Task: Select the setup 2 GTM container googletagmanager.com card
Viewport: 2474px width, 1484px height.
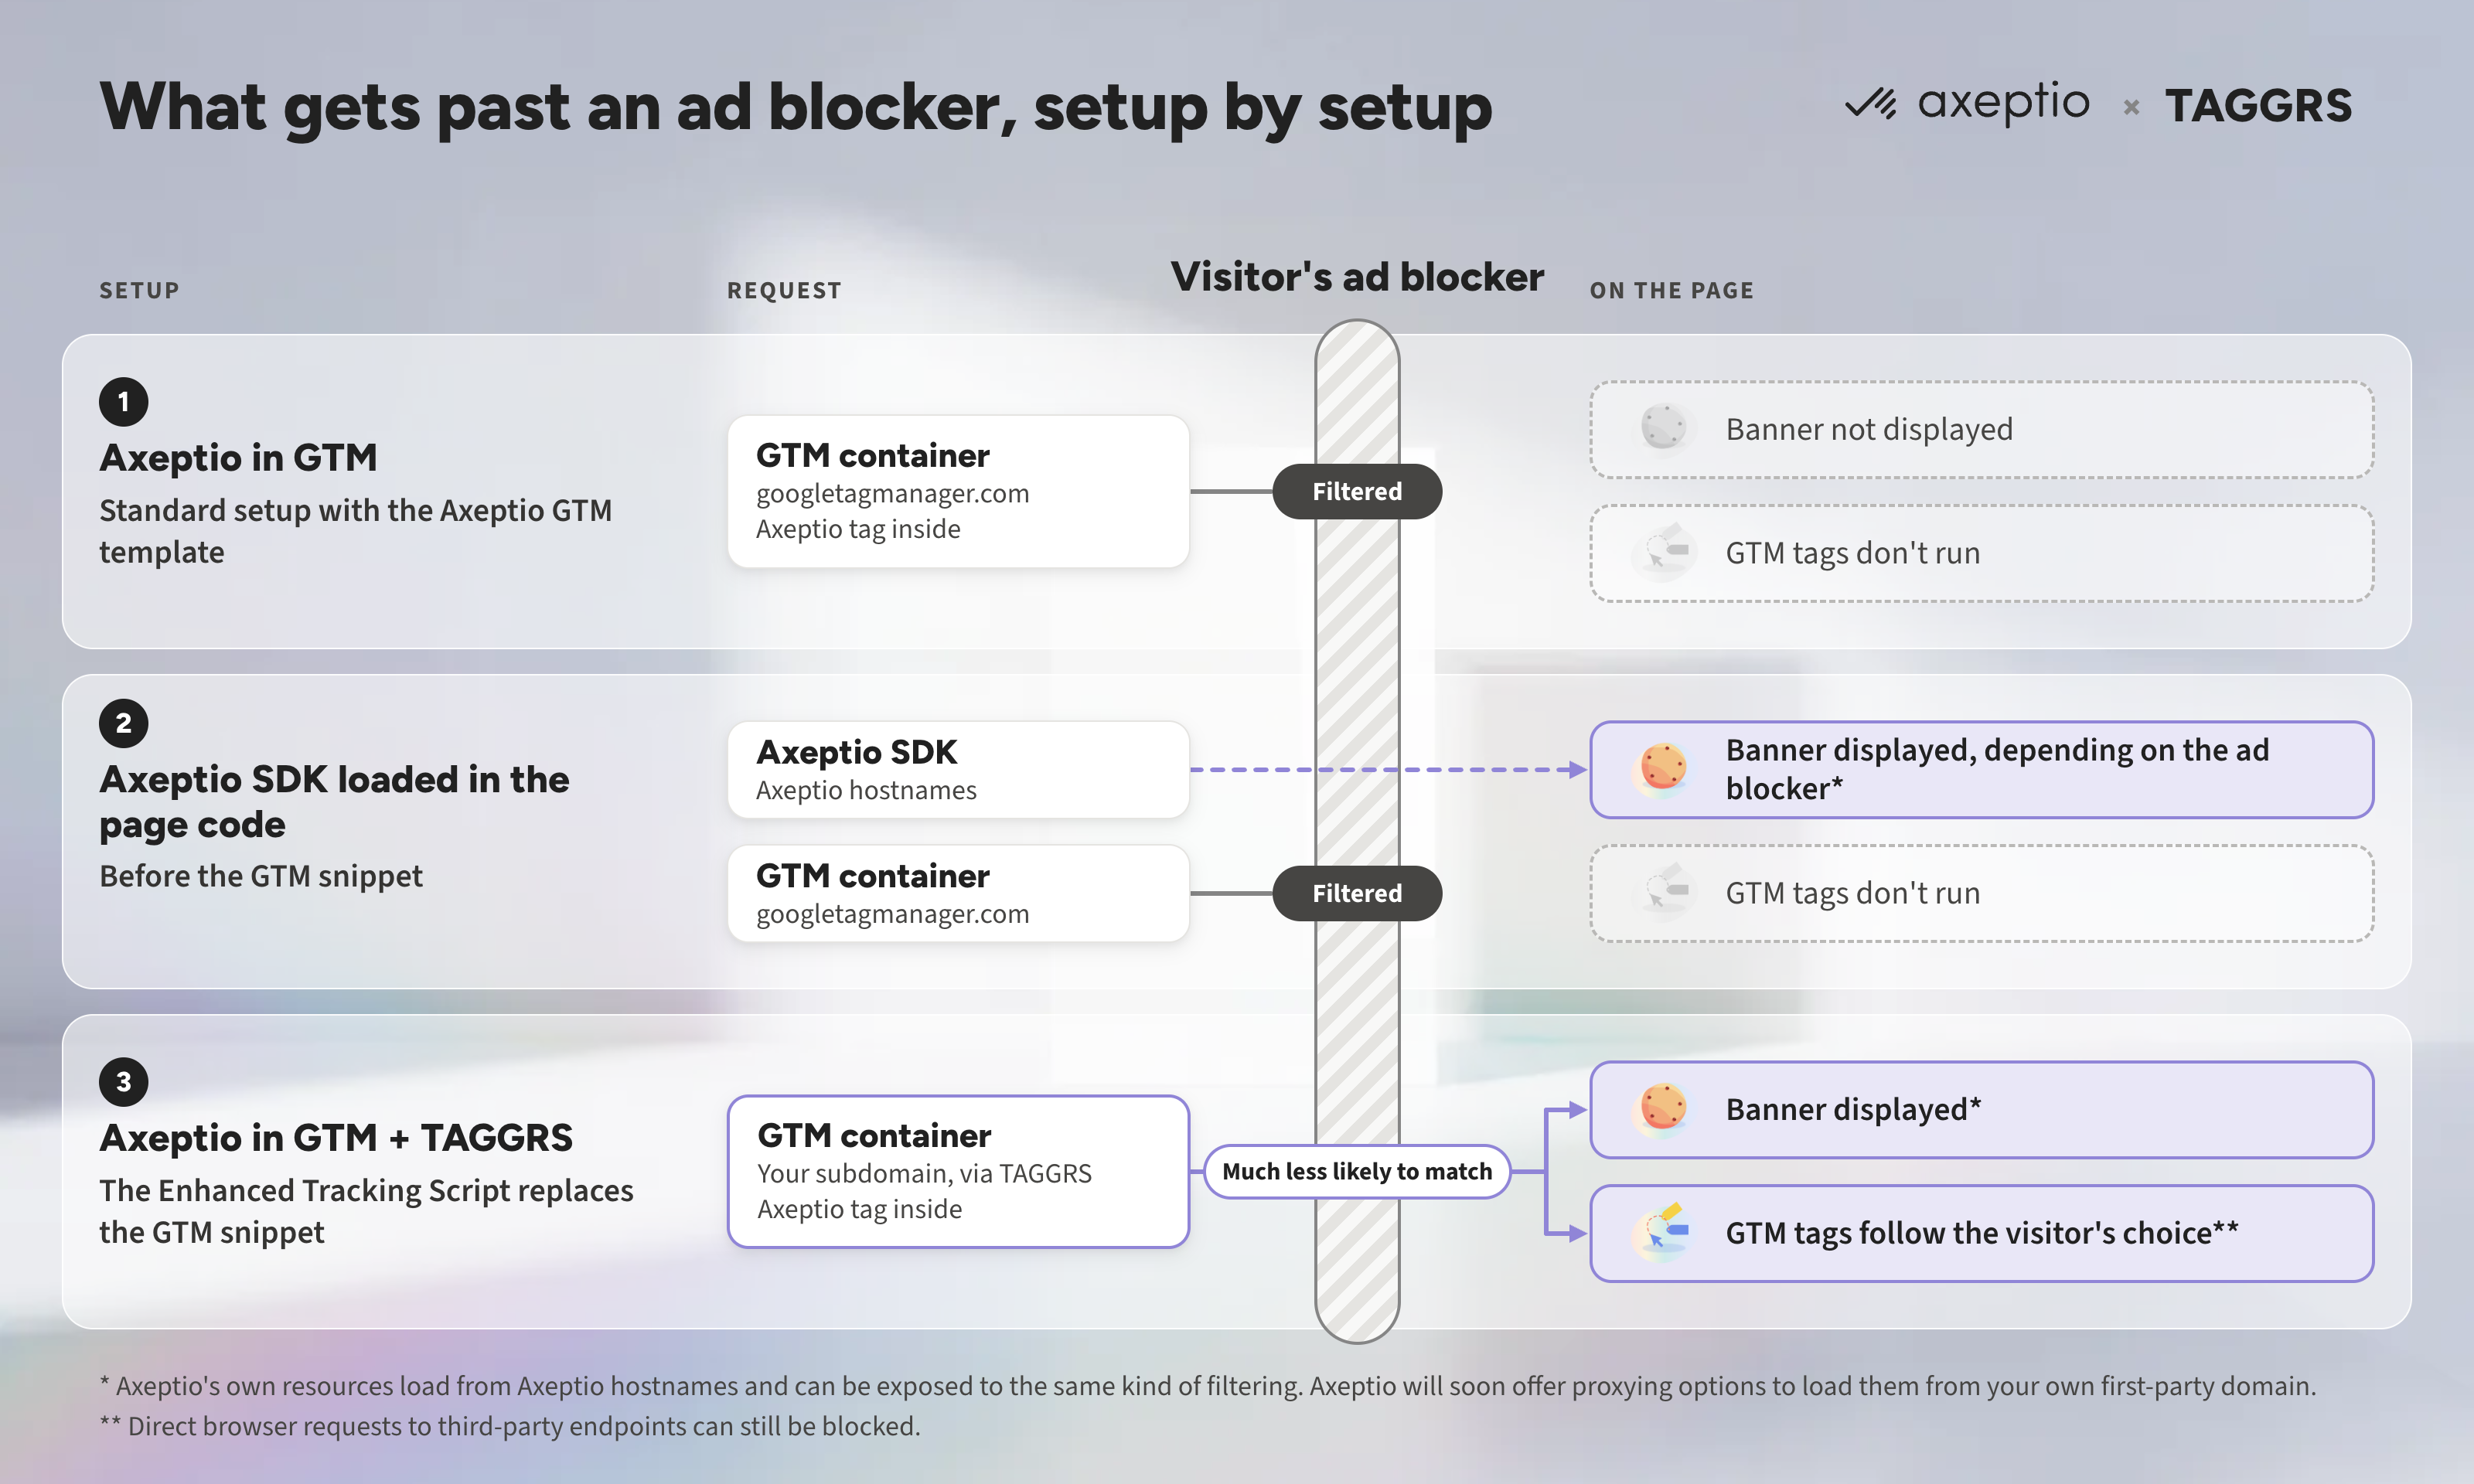Action: tap(958, 893)
